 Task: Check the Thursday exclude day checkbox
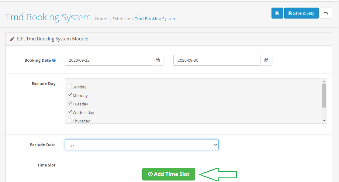(x=70, y=121)
